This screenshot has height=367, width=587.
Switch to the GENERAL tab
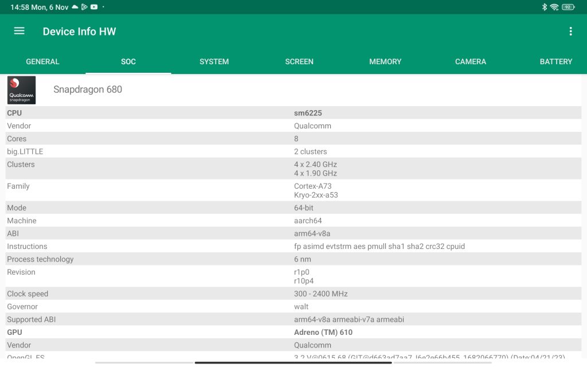42,61
